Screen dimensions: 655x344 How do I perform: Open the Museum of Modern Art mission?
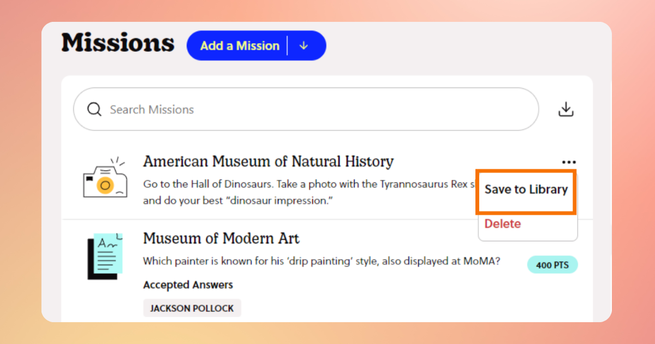click(221, 239)
